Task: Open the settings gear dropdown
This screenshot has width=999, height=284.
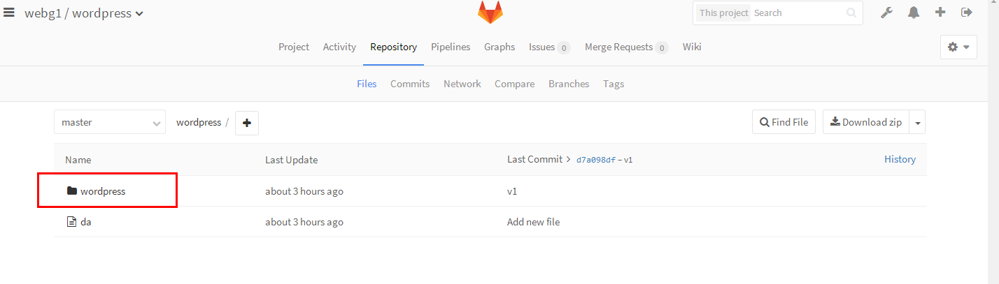Action: (x=958, y=47)
